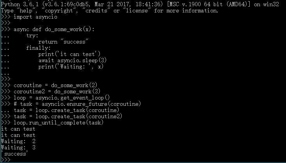Click the commented-out ensure_future line

[x=77, y=104]
